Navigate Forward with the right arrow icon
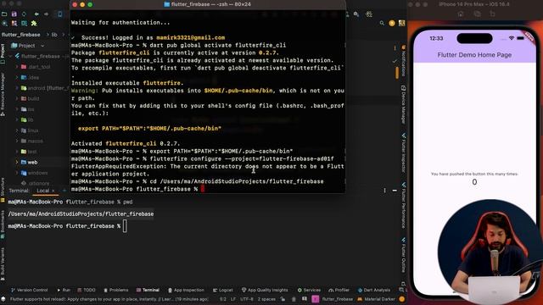 point(46,14)
